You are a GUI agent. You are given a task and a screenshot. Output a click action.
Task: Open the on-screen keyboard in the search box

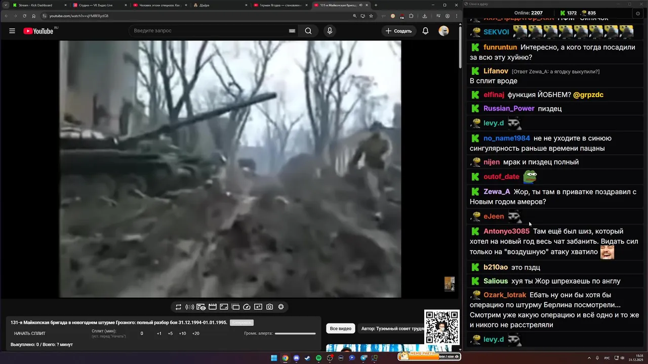tap(292, 31)
